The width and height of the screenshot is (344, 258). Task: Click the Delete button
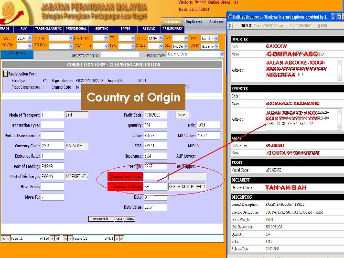129,219
